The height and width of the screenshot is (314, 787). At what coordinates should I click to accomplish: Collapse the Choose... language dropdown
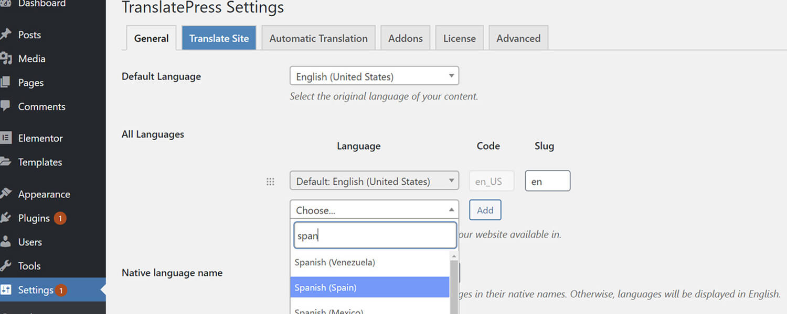(374, 209)
